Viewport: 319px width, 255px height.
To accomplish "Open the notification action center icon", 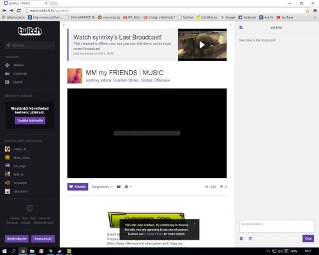I will [x=286, y=251].
